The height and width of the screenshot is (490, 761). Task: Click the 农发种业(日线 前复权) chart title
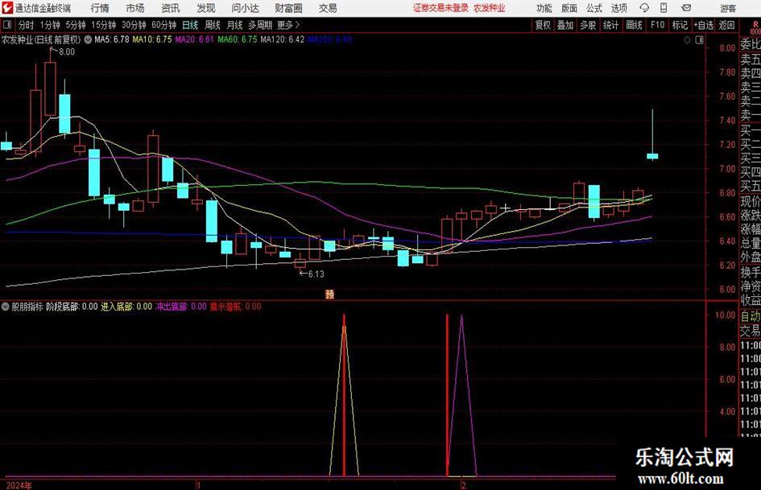point(41,39)
